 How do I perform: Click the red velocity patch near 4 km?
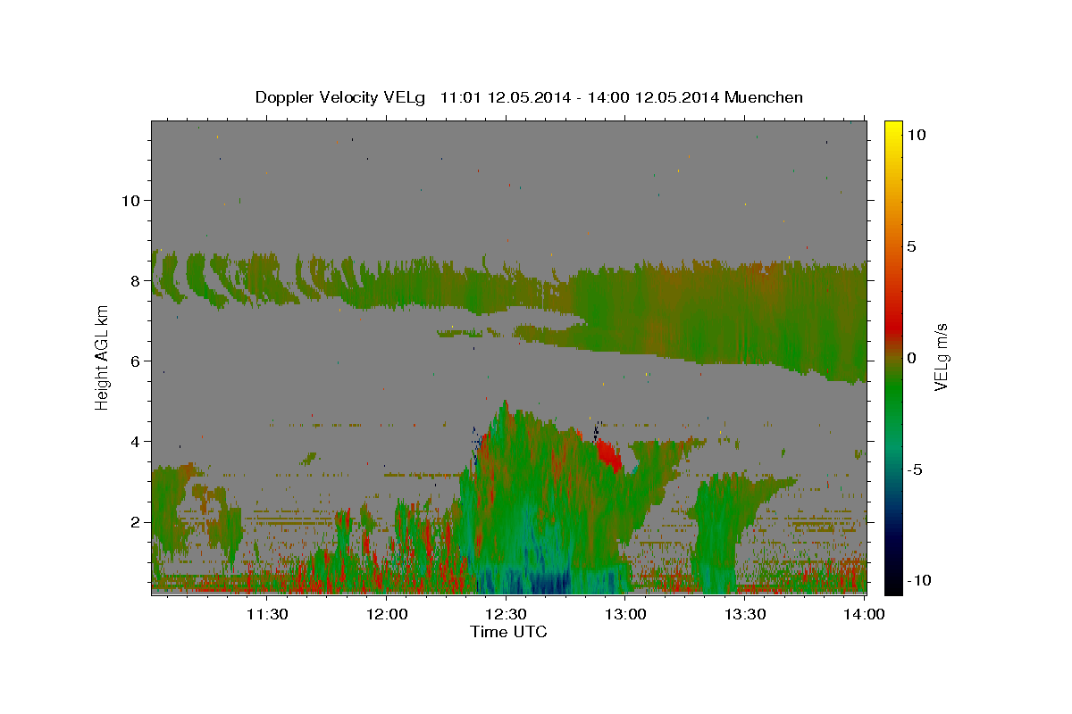coord(608,453)
